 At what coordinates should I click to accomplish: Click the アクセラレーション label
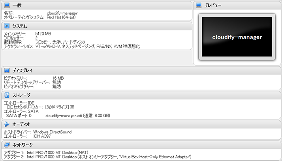pos(18,46)
